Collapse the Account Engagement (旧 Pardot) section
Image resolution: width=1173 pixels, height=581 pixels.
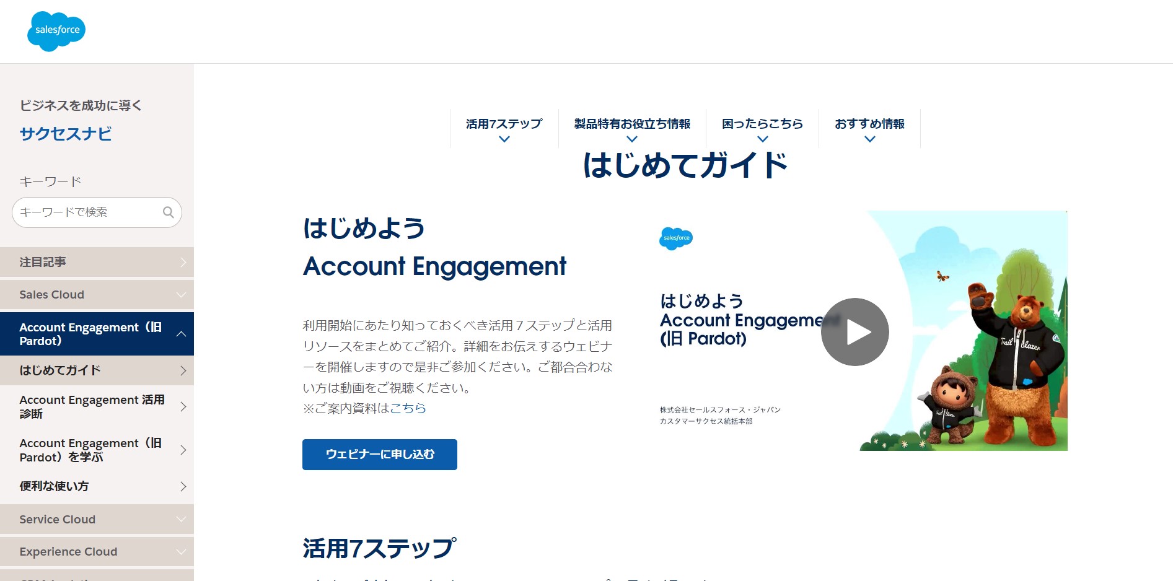pyautogui.click(x=97, y=334)
